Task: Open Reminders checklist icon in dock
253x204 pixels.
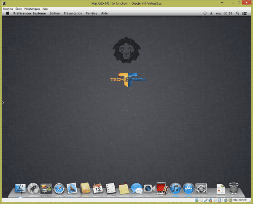Action: 110,188
